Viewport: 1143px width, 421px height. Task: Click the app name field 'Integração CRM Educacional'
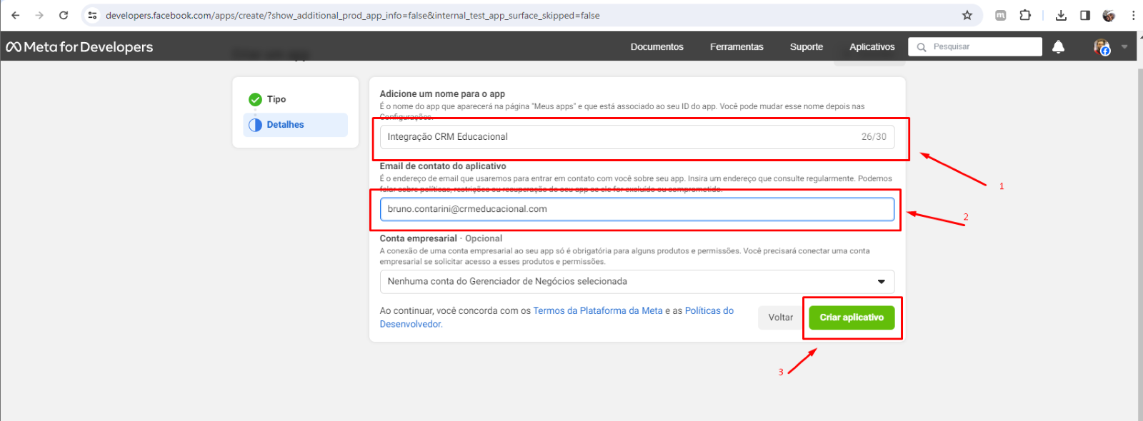tap(637, 137)
